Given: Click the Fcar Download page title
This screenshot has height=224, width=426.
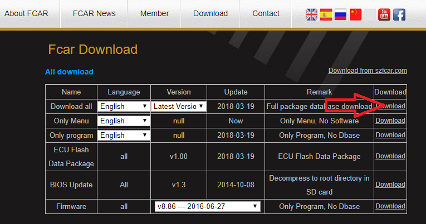Looking at the screenshot, I should click(x=93, y=49).
